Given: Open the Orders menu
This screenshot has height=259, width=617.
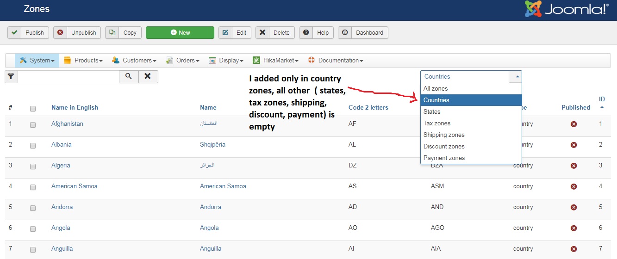Looking at the screenshot, I should click(x=182, y=61).
